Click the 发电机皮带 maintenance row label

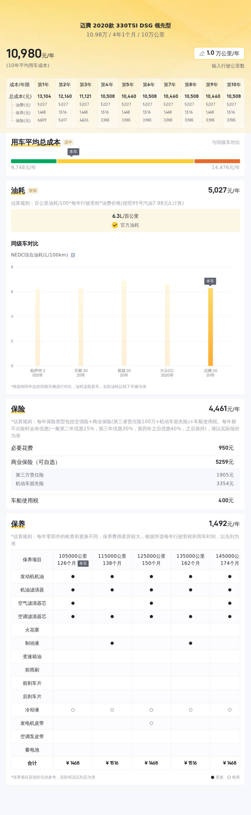[32, 723]
